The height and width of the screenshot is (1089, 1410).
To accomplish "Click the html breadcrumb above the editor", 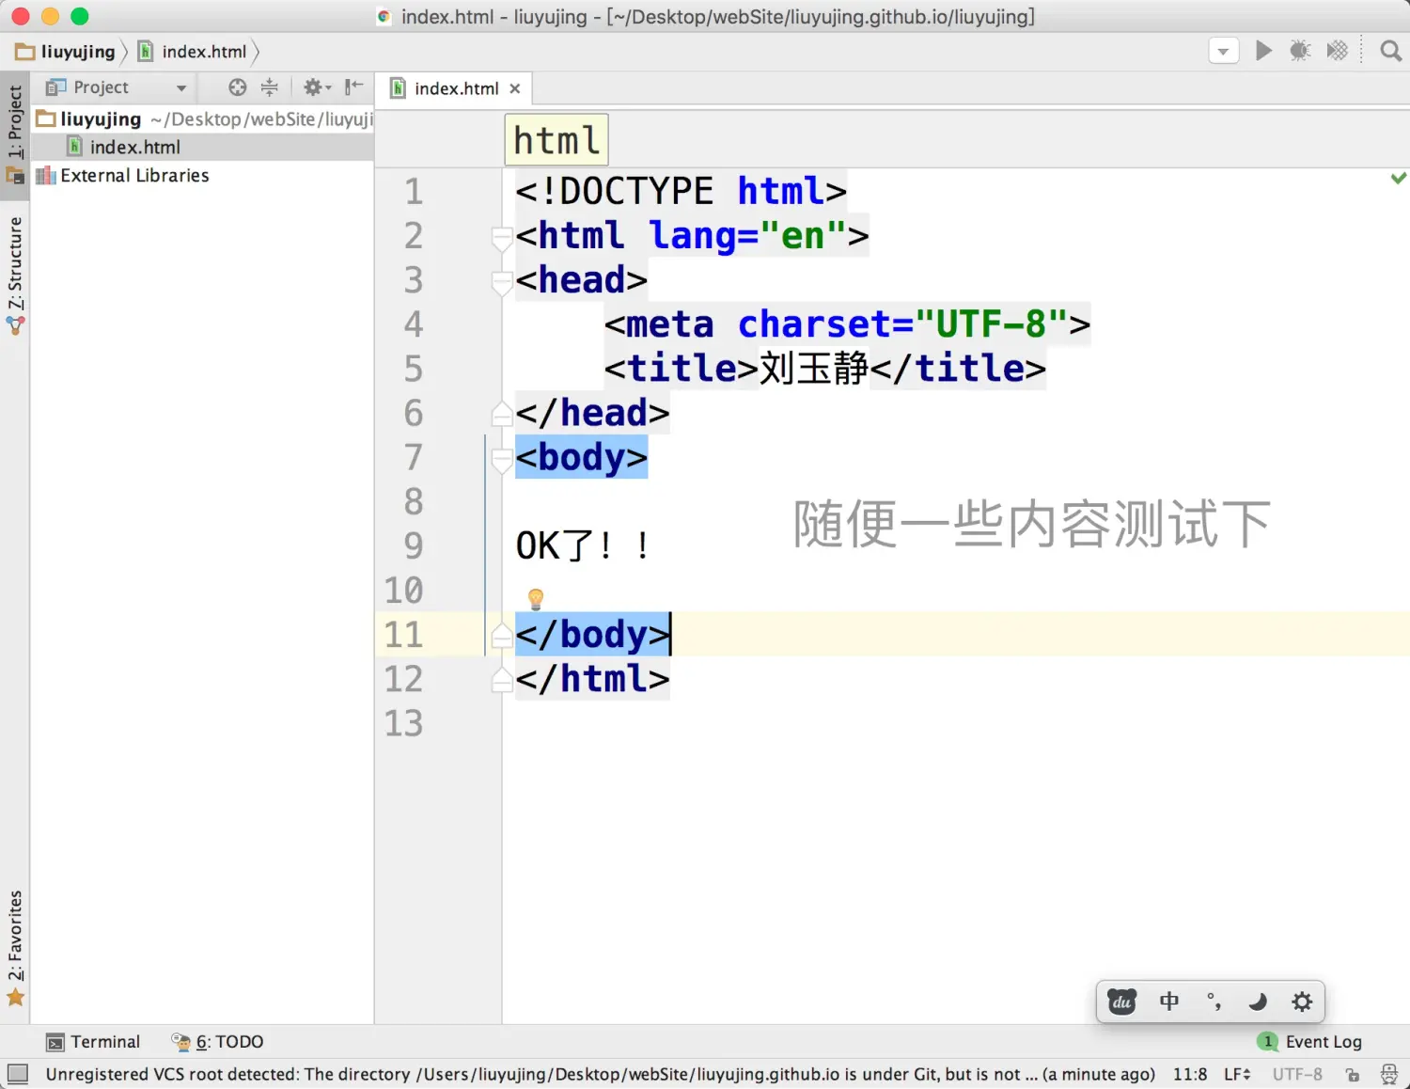I will point(556,140).
